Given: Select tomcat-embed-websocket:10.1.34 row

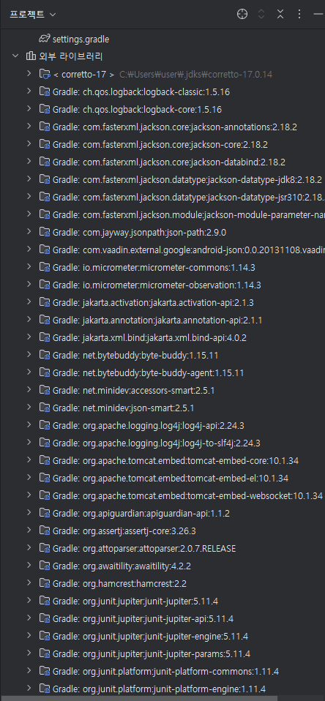Looking at the screenshot, I should click(162, 496).
